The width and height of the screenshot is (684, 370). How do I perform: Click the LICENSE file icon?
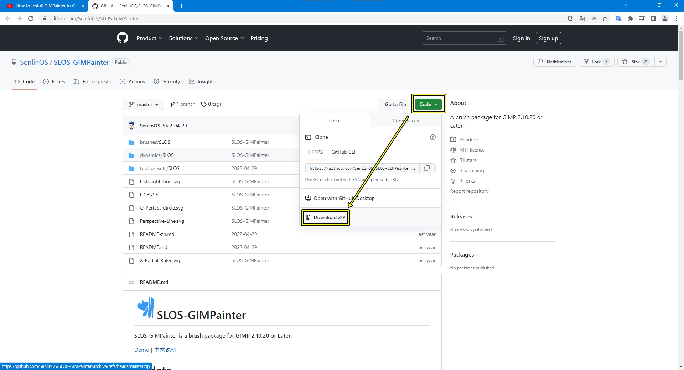click(131, 195)
